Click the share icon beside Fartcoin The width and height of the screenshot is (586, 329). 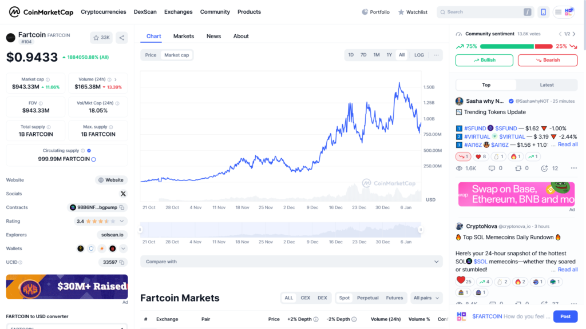(x=121, y=38)
